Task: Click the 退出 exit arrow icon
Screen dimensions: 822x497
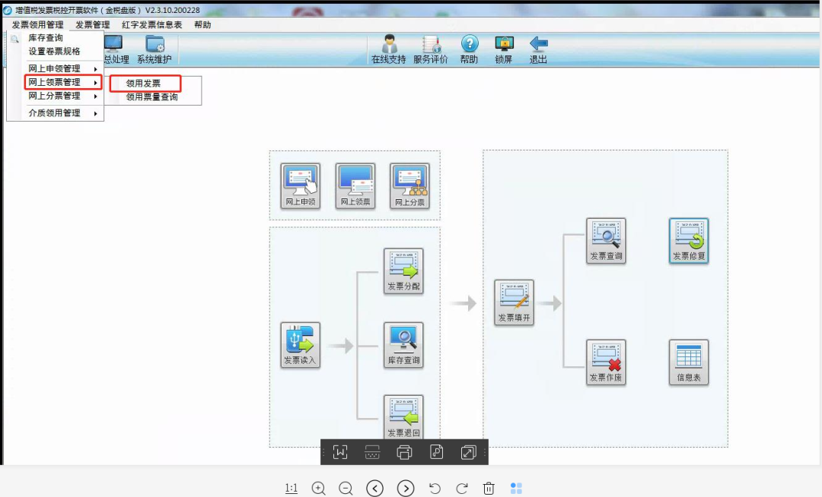Action: point(538,49)
